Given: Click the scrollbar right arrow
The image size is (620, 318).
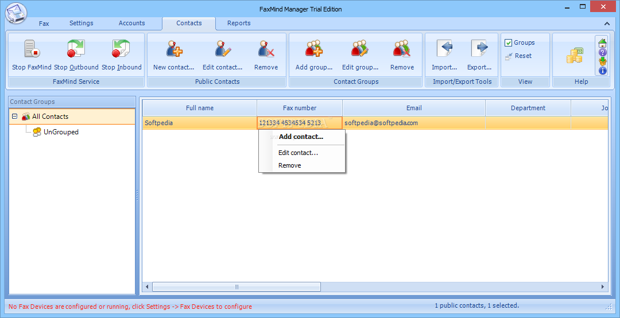Looking at the screenshot, I should coord(603,287).
